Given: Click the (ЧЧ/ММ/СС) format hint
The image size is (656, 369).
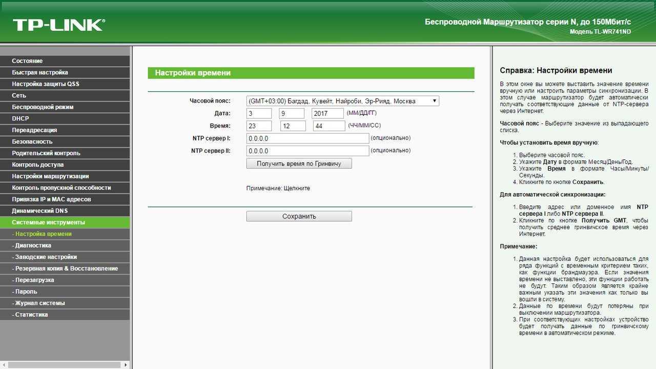Looking at the screenshot, I should pyautogui.click(x=364, y=125).
